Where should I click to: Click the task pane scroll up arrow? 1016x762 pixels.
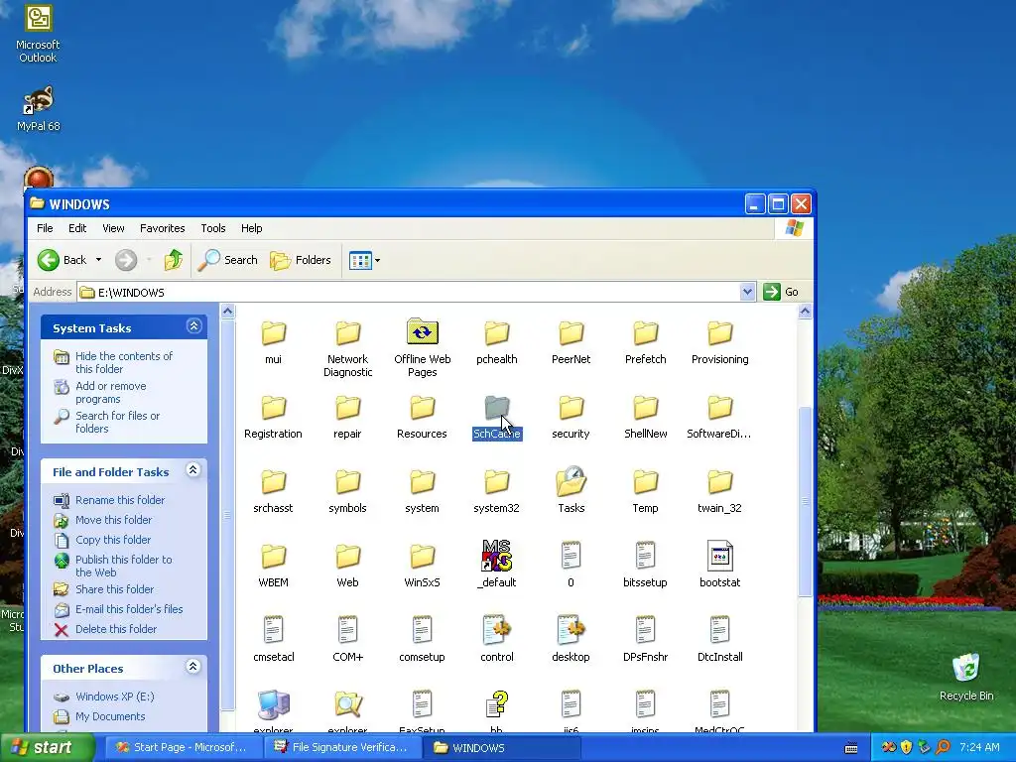(227, 312)
